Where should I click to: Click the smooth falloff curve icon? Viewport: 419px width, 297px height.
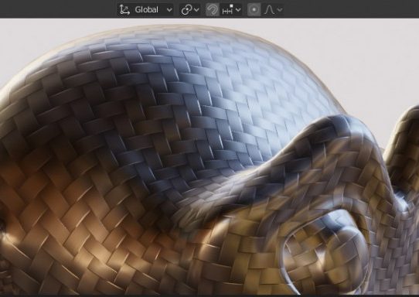tap(269, 10)
